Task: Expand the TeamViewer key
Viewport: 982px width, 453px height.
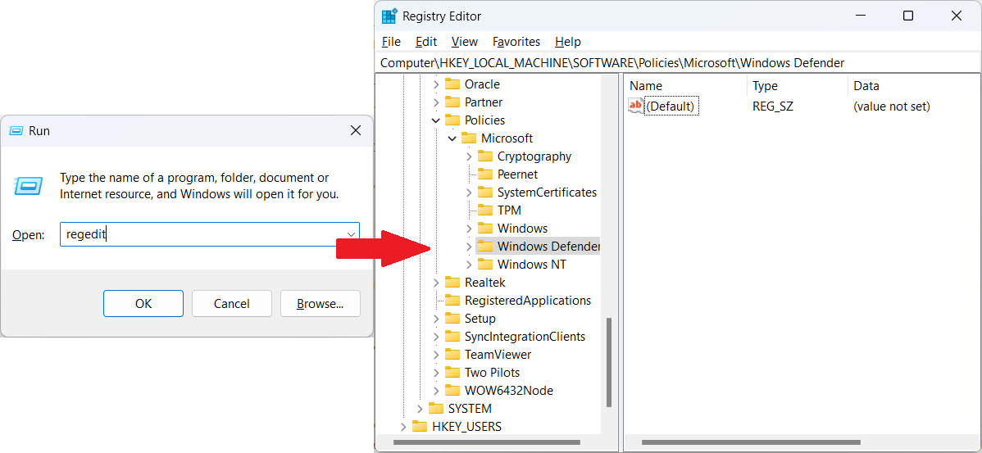Action: click(437, 355)
